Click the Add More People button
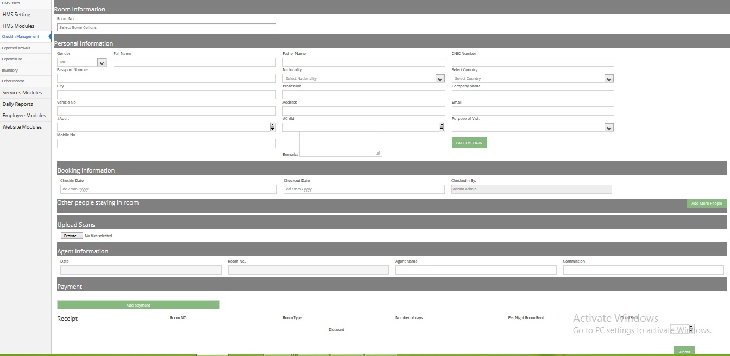 706,204
